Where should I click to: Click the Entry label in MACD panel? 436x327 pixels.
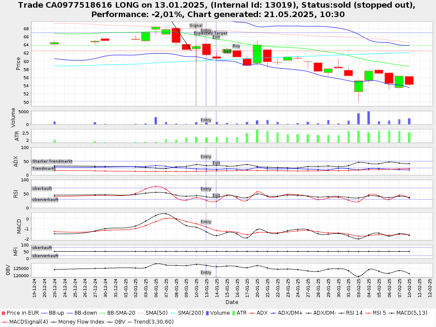pyautogui.click(x=206, y=222)
